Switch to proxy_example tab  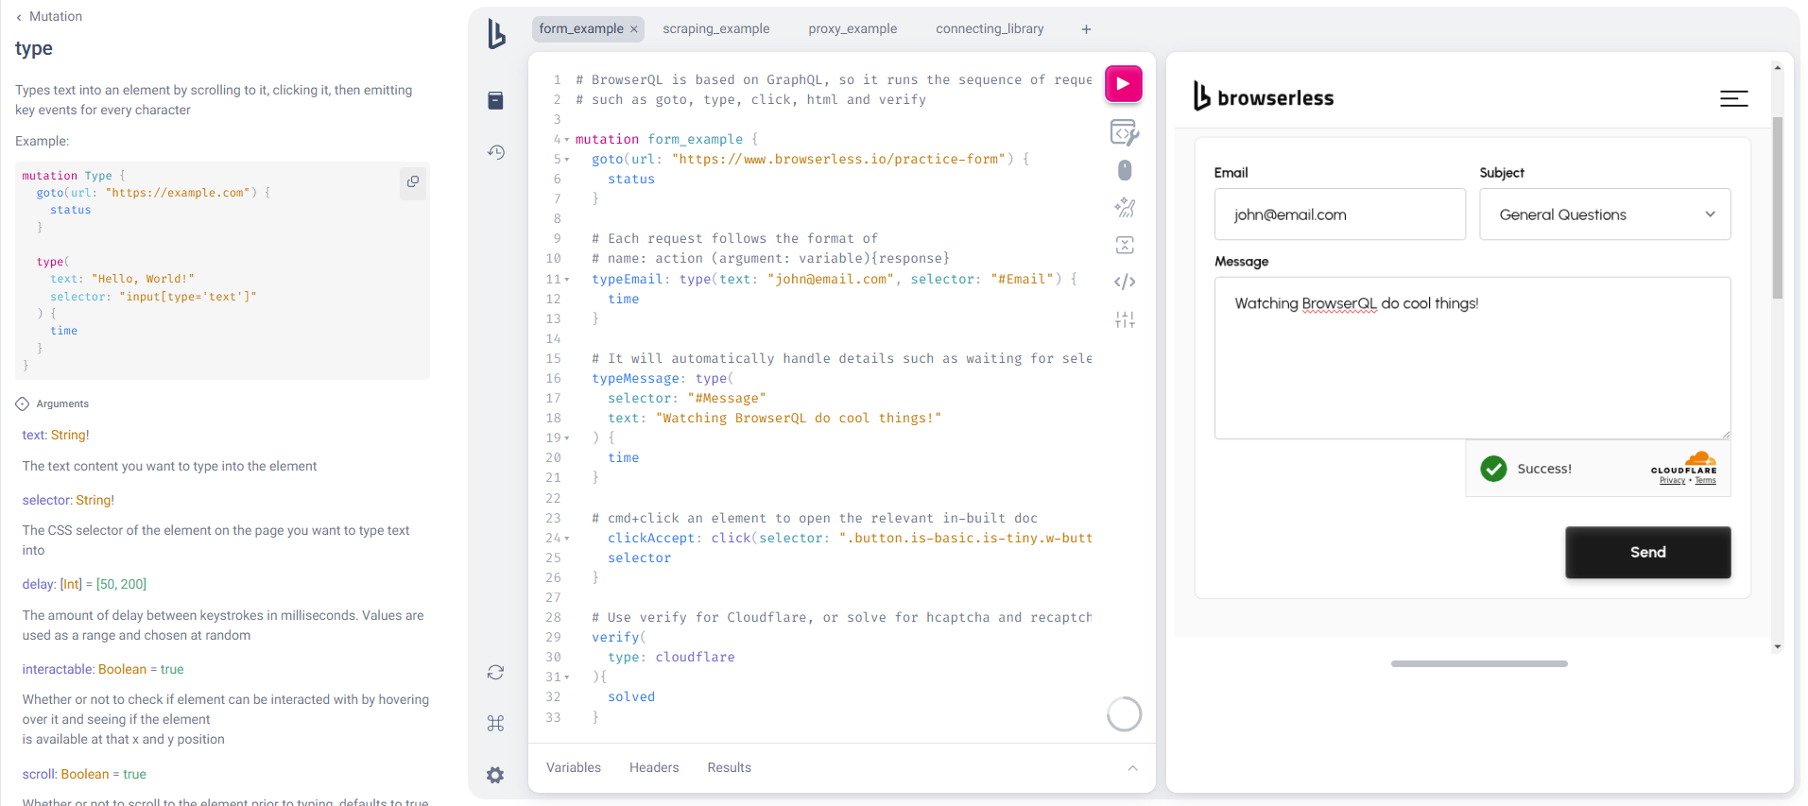pyautogui.click(x=852, y=29)
